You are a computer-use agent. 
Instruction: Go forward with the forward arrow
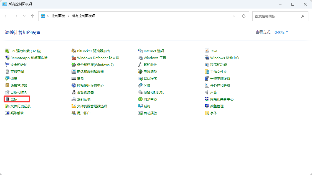click(16, 16)
